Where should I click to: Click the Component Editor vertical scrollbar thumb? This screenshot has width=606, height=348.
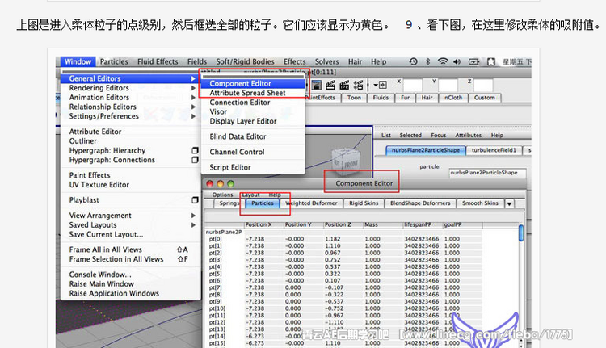point(521,233)
